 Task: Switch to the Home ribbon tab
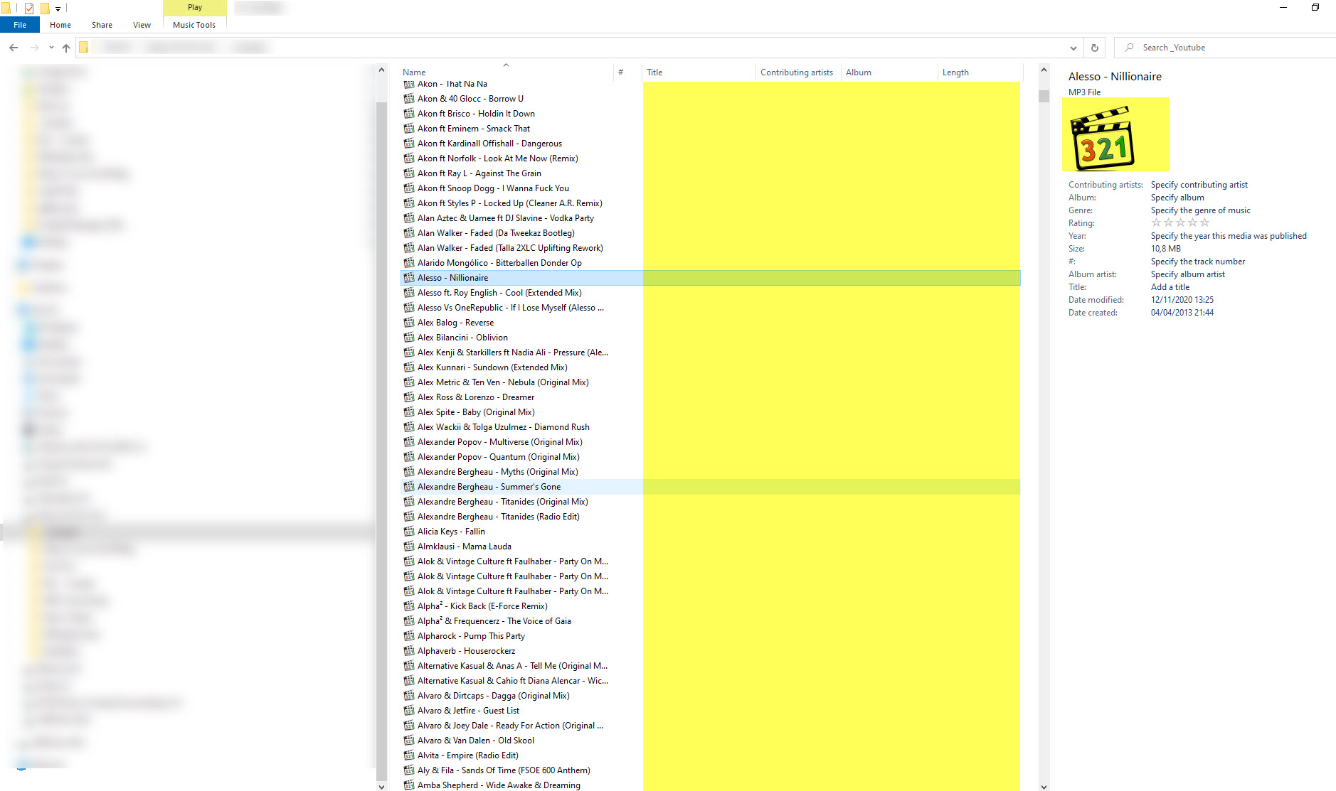tap(60, 25)
